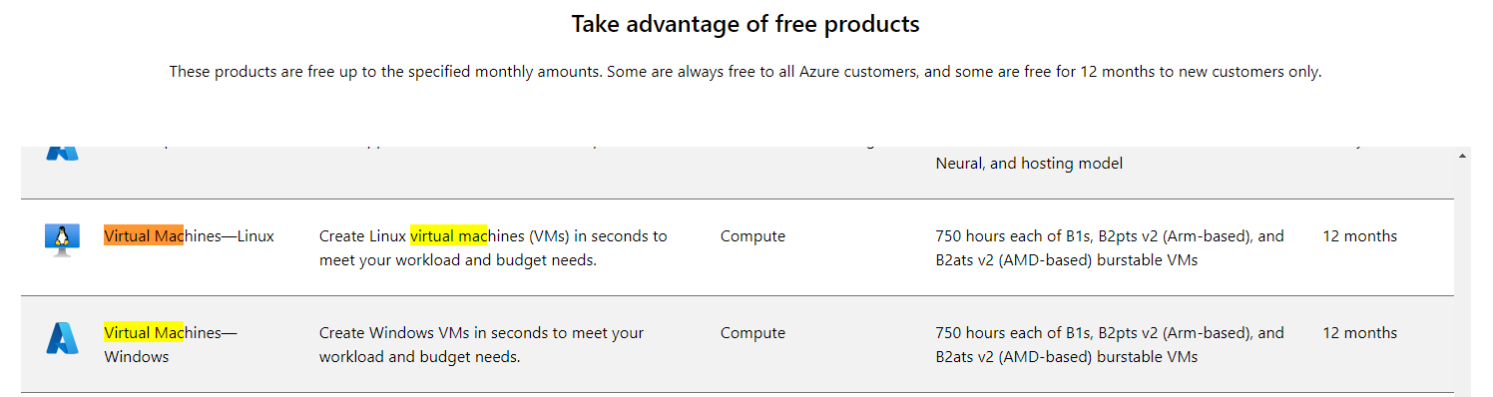1493x397 pixels.
Task: Select the 'Create Windows VMs in seconds' description
Action: (x=481, y=344)
